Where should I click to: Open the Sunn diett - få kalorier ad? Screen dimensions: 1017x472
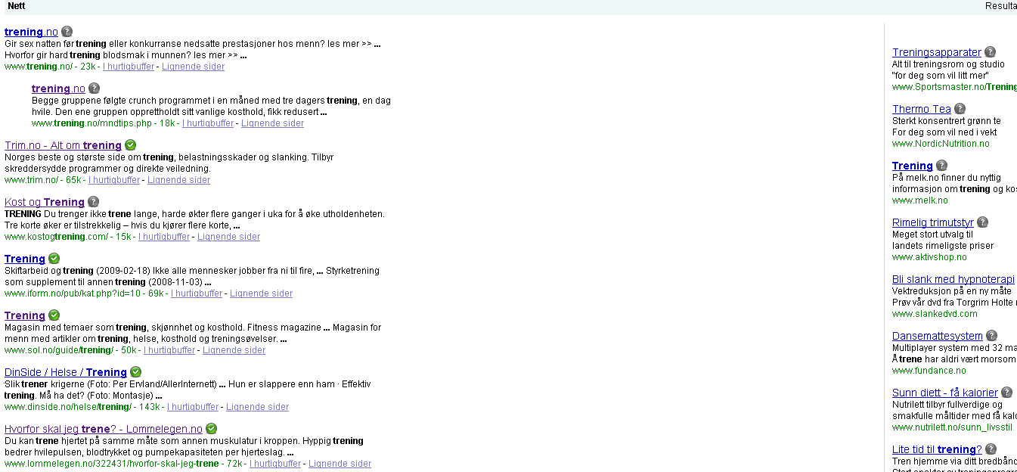point(944,392)
